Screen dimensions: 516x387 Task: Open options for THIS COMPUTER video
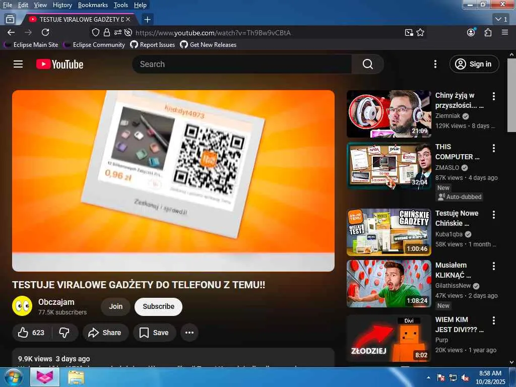coord(494,148)
